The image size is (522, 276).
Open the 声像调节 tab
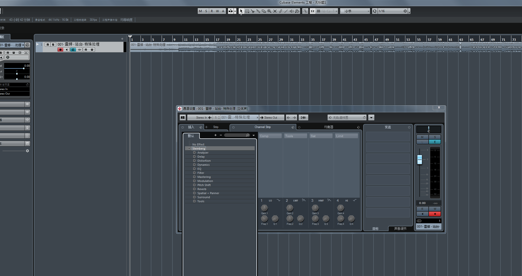point(400,229)
